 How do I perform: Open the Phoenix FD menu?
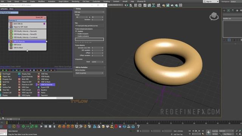tap(141, 2)
